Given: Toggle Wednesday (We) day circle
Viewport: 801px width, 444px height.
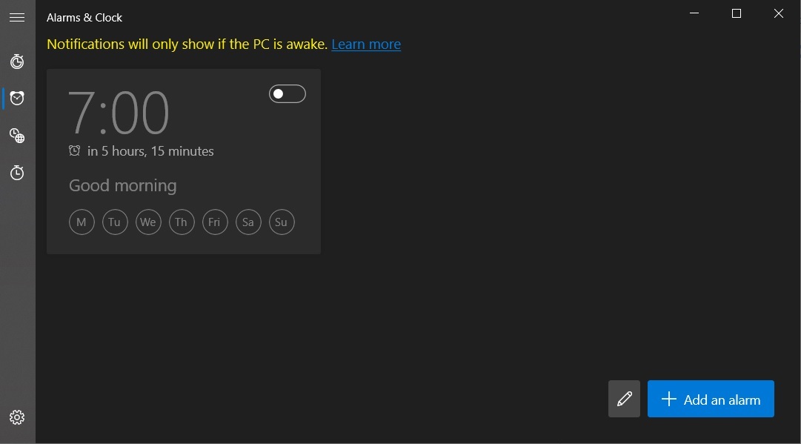Looking at the screenshot, I should 148,222.
